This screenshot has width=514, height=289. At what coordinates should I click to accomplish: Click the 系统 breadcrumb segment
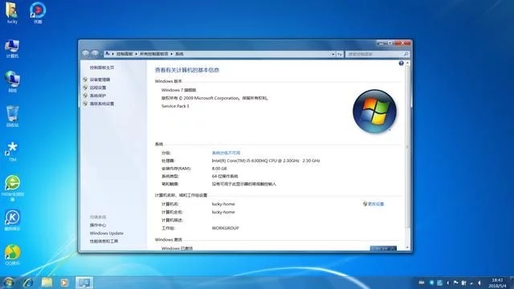[179, 54]
